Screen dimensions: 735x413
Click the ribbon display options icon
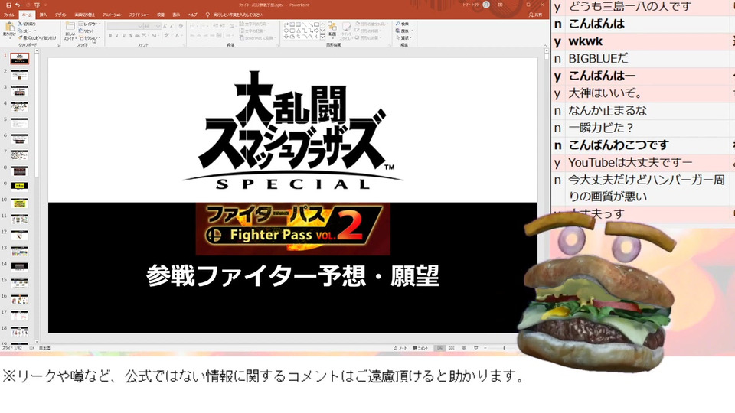click(501, 5)
